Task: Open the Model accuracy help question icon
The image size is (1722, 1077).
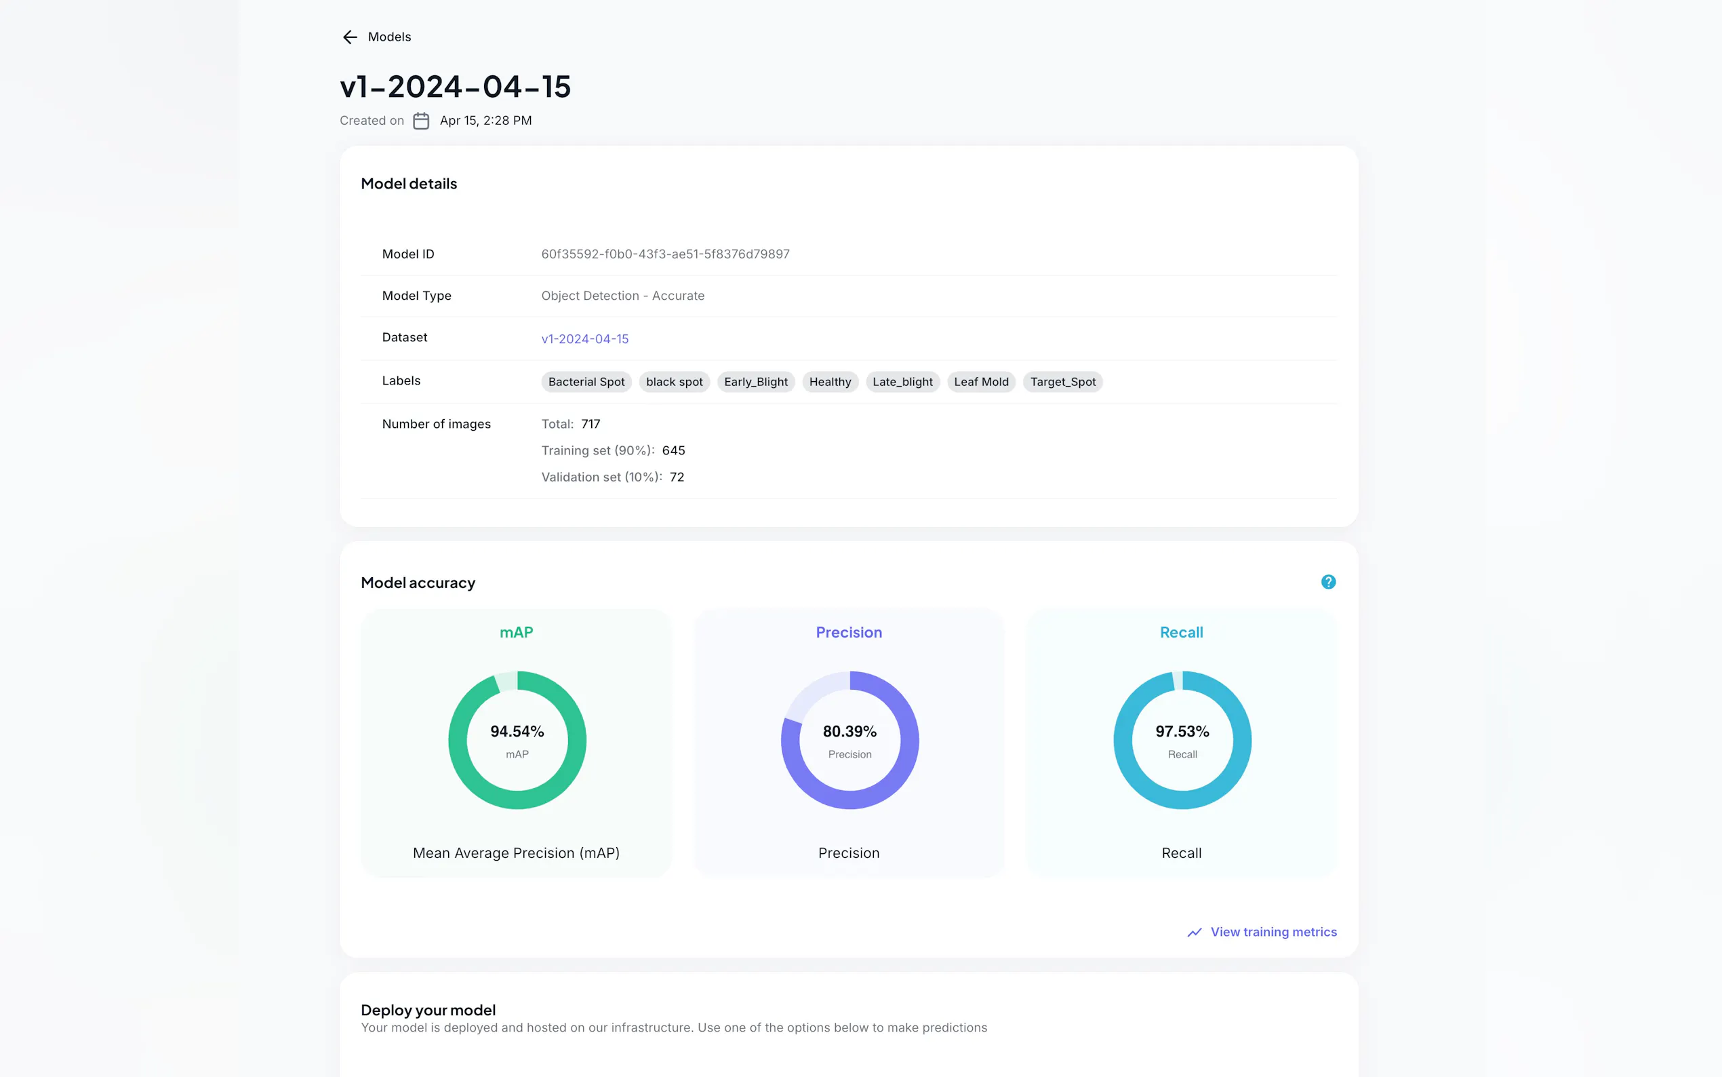Action: click(1327, 582)
